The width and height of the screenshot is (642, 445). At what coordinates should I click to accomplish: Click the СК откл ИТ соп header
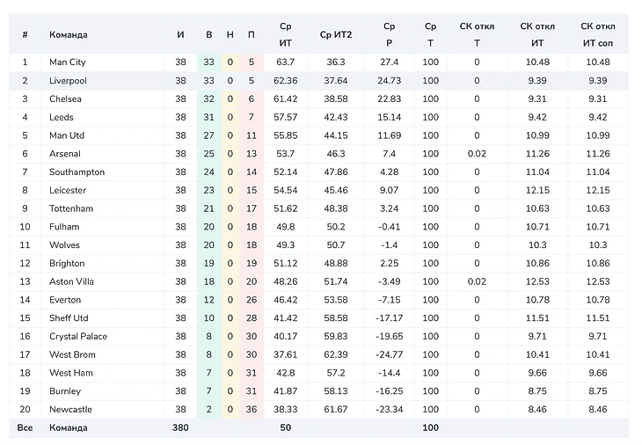(598, 34)
